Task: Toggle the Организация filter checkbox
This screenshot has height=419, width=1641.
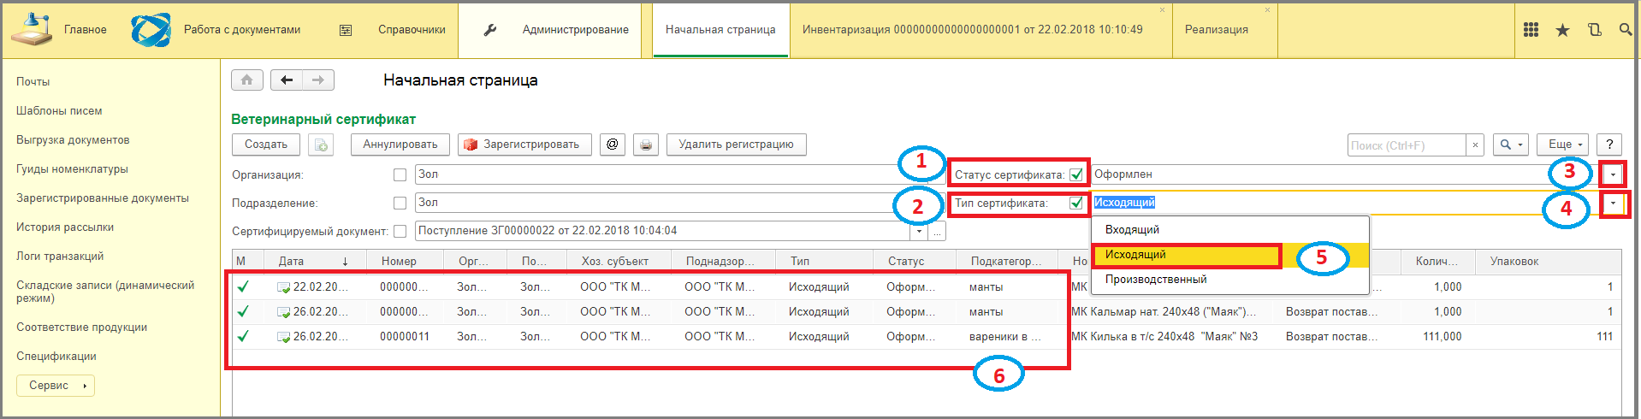Action: tap(400, 174)
